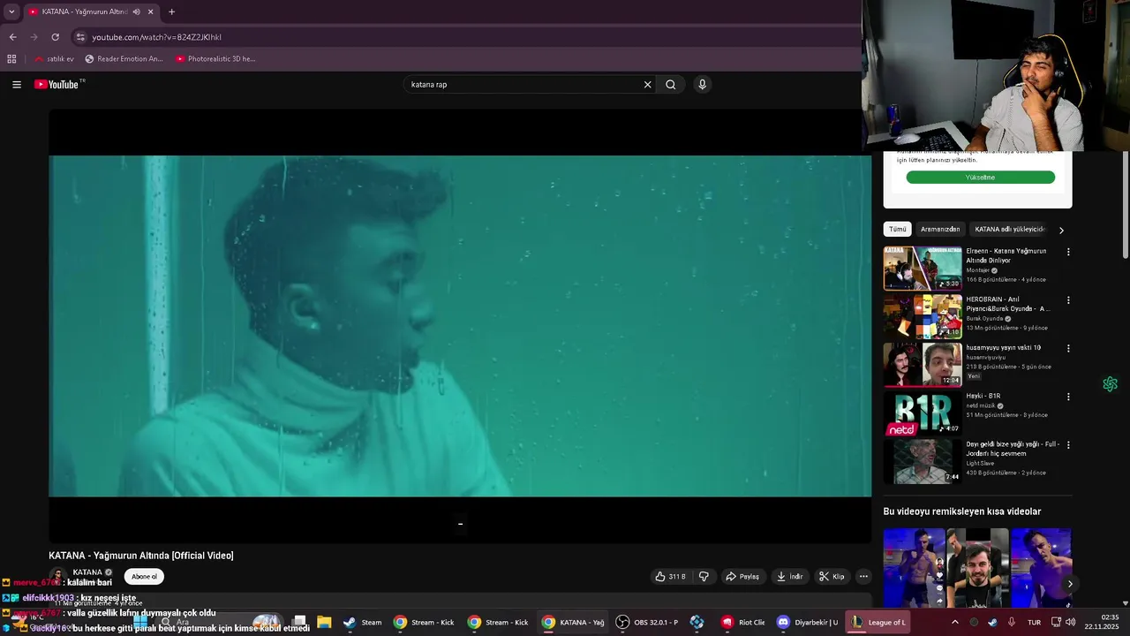Go back with the browser back arrow

pyautogui.click(x=12, y=37)
